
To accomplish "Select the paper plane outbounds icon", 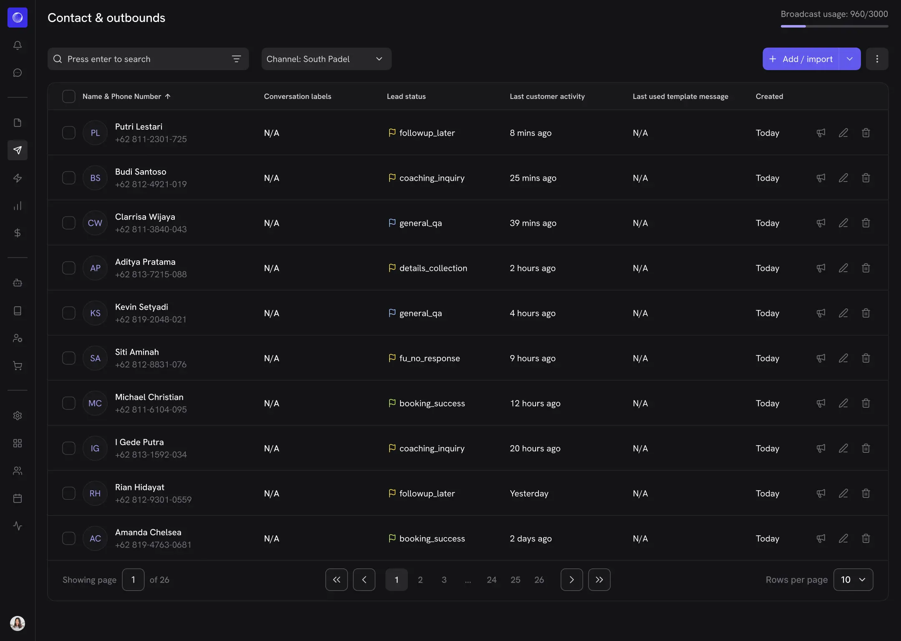I will (x=18, y=150).
